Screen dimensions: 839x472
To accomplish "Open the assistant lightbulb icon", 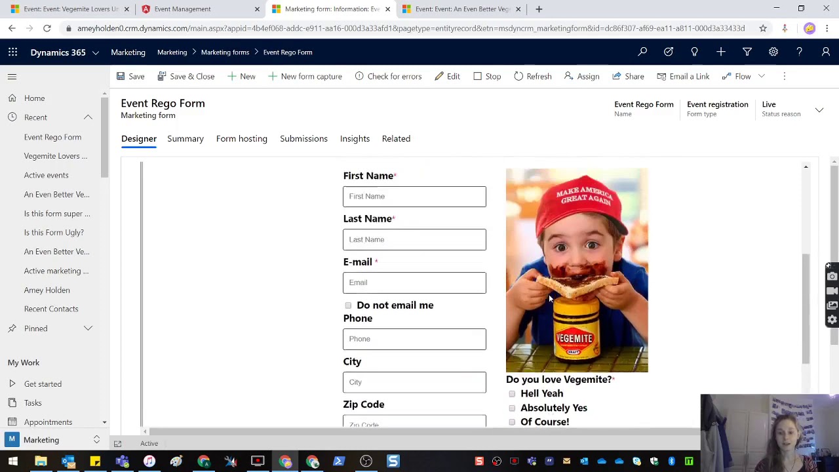I will point(694,52).
